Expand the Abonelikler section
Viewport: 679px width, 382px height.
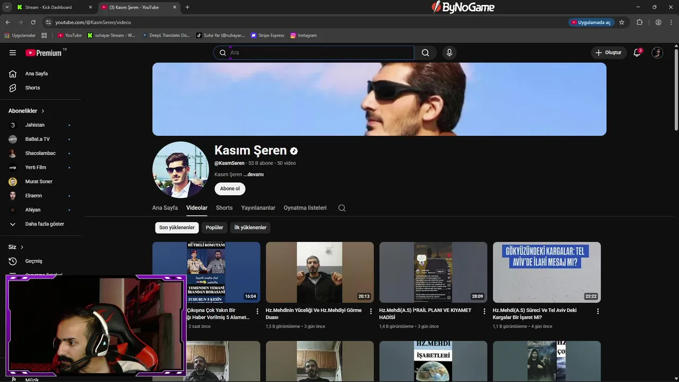pyautogui.click(x=27, y=111)
